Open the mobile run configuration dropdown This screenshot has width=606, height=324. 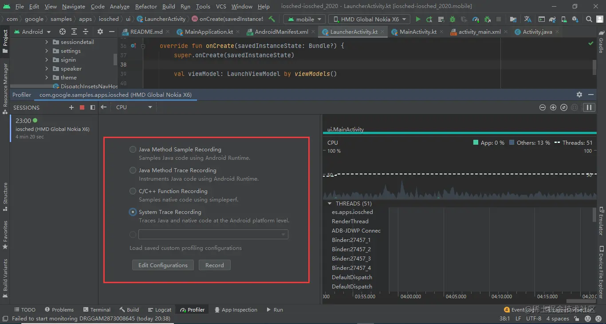tap(303, 19)
